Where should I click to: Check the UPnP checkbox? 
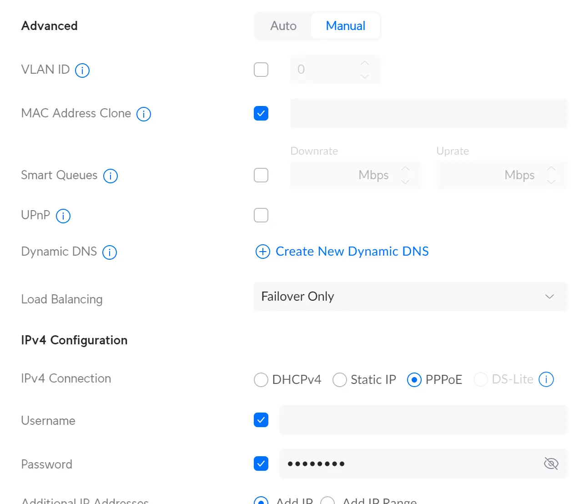tap(261, 215)
